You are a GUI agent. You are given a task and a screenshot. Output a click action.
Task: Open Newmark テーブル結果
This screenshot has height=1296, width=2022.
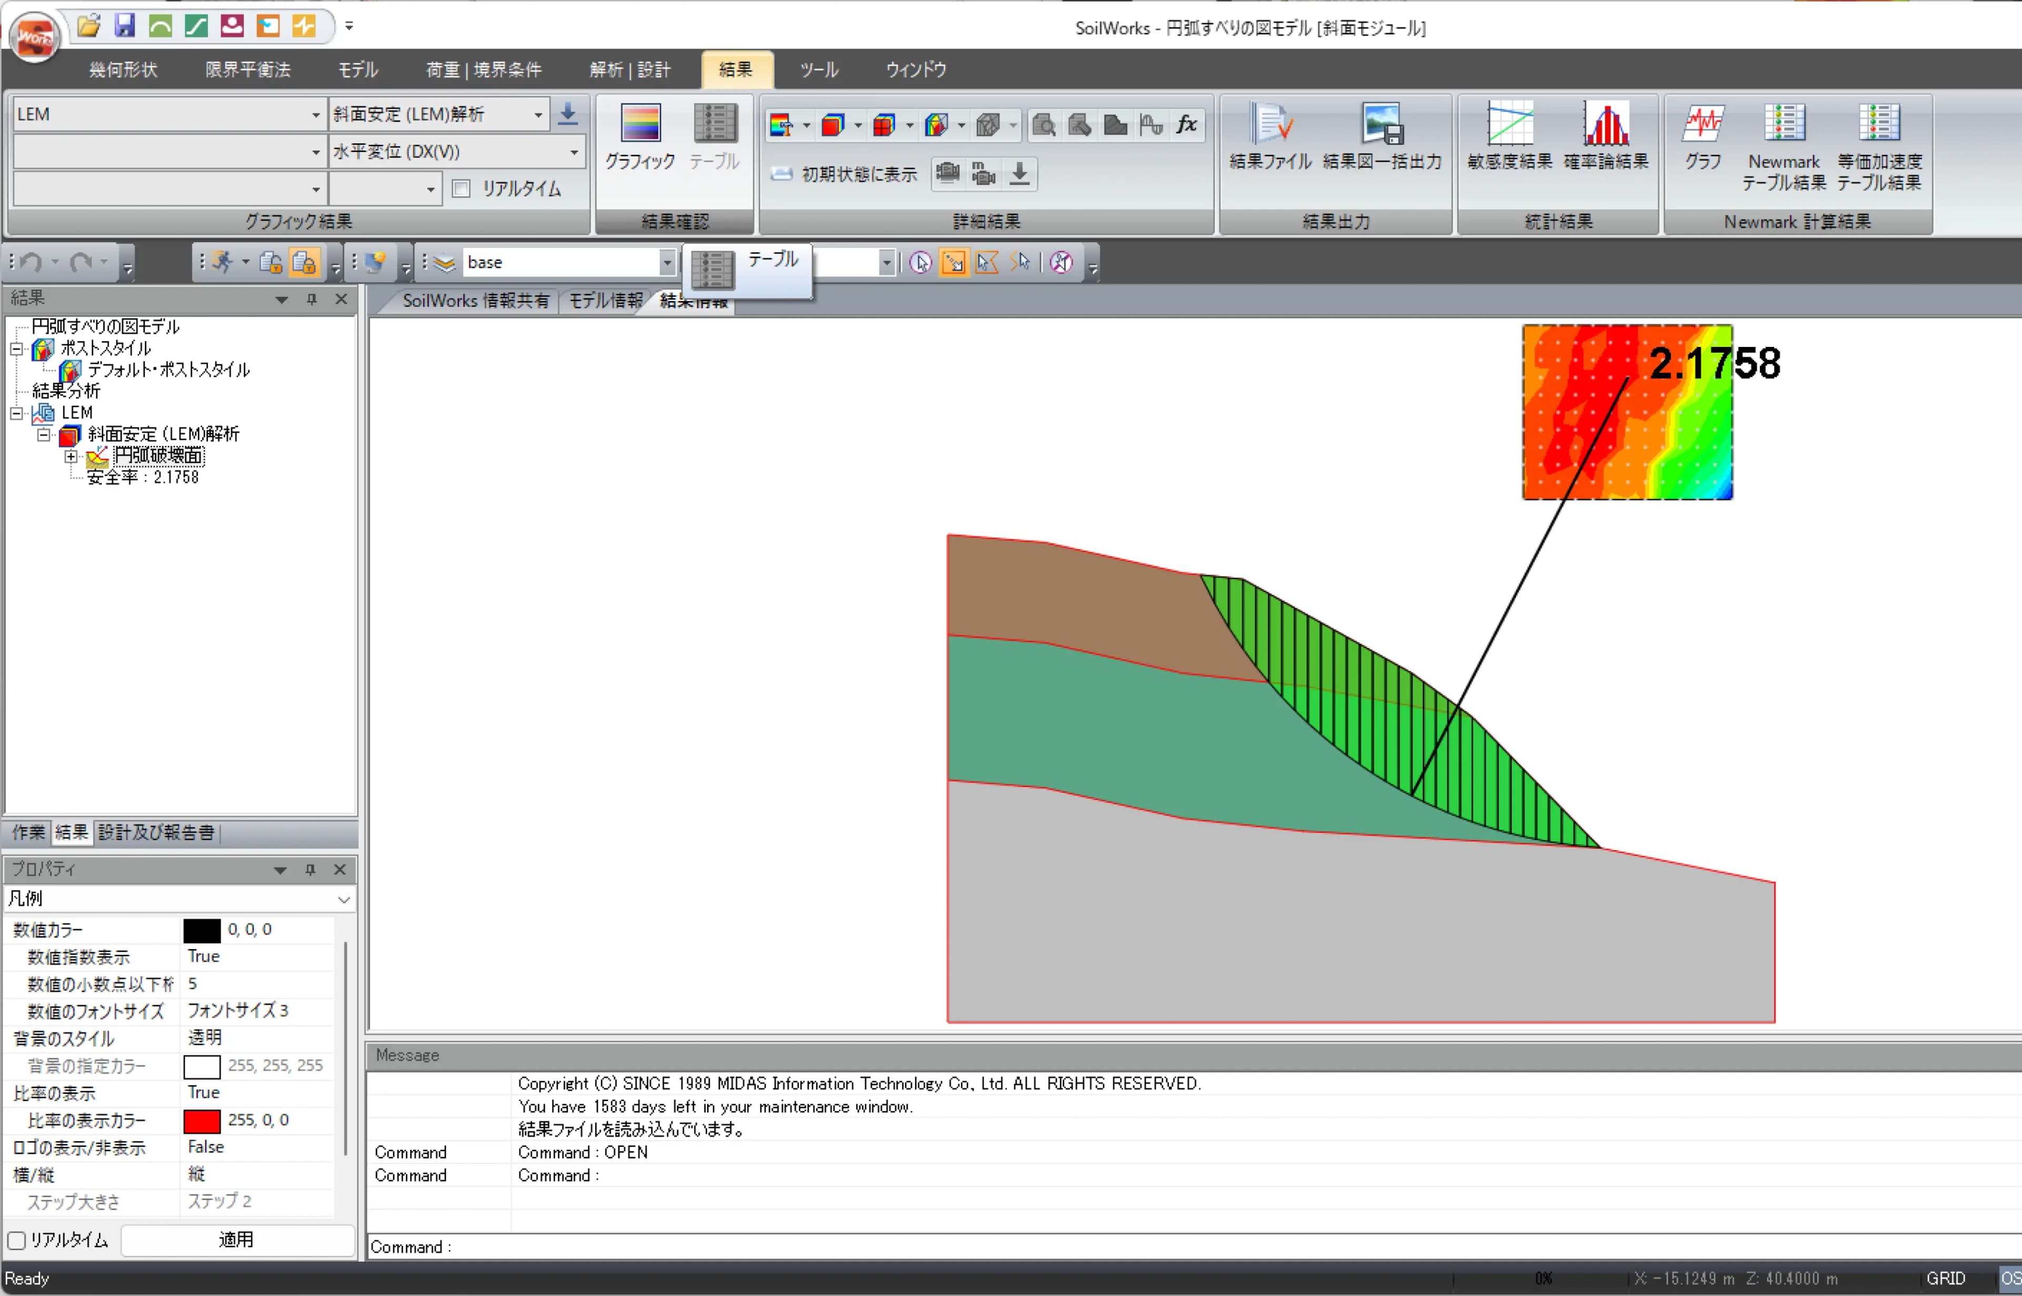pyautogui.click(x=1784, y=147)
